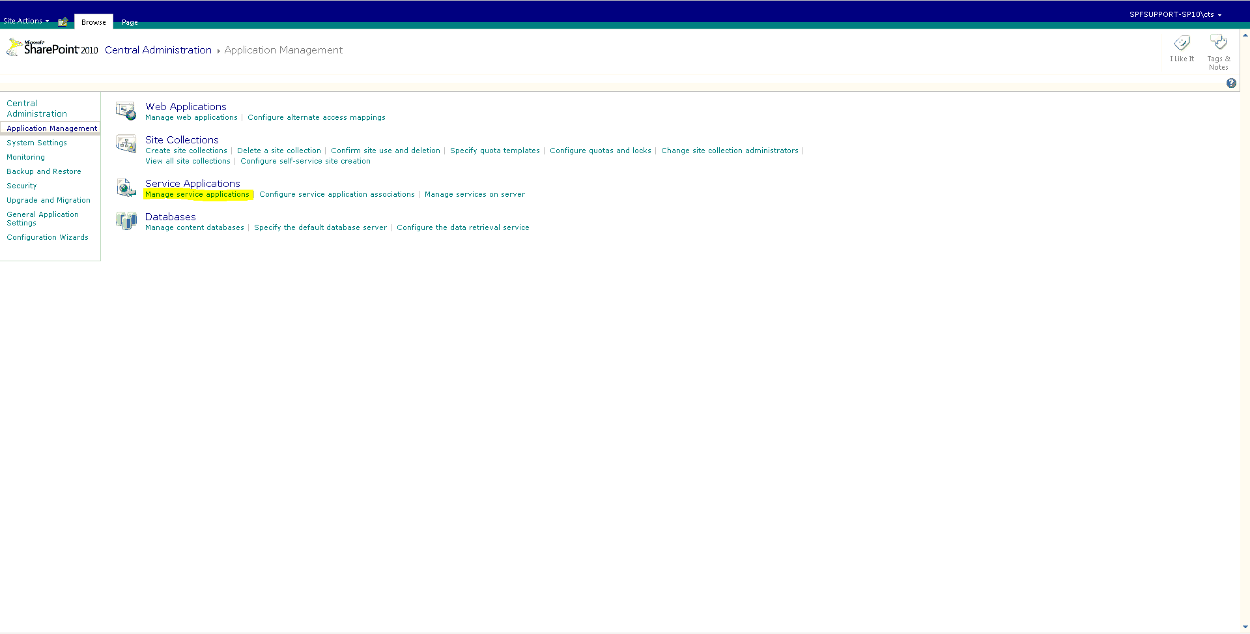Click Manage services on server link
The height and width of the screenshot is (634, 1250).
475,194
